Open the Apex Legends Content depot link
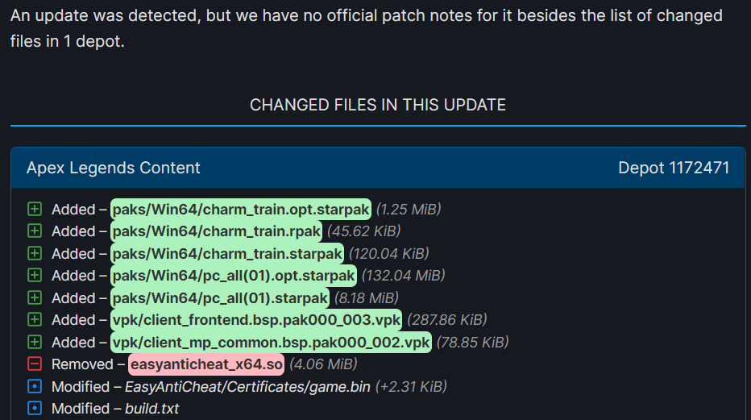The image size is (751, 420). point(113,168)
